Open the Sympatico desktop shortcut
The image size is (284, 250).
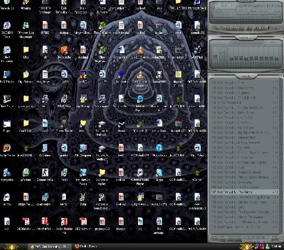[x=7, y=175]
